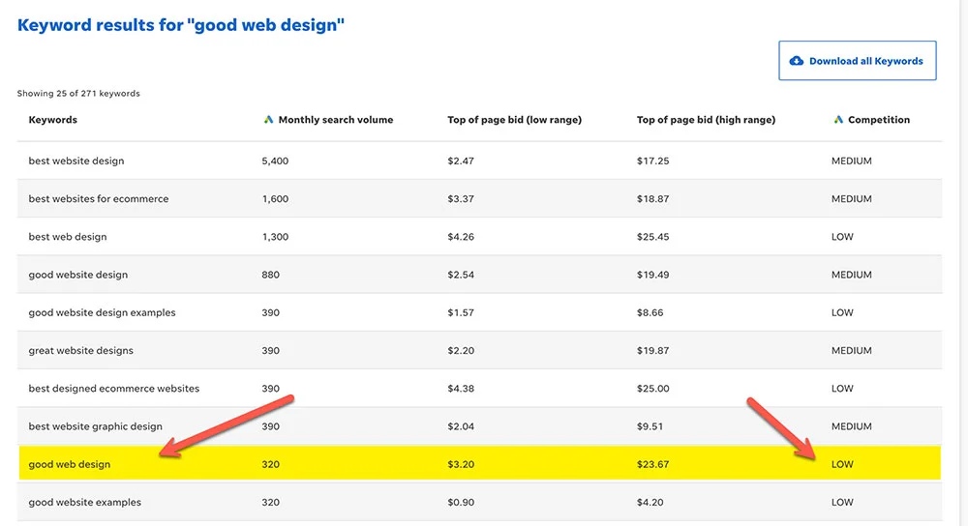Image resolution: width=968 pixels, height=526 pixels.
Task: Select the "best websites for ecommerce" keyword row
Action: point(99,199)
